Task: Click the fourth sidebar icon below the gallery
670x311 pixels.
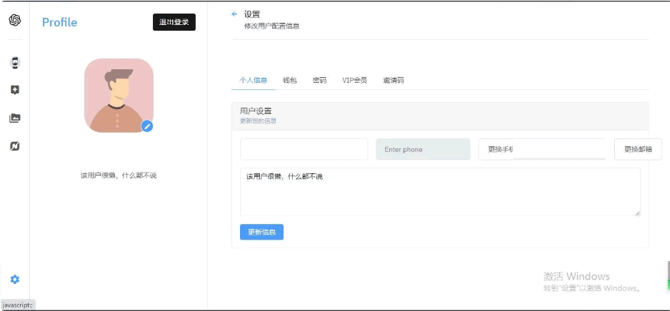Action: click(14, 146)
